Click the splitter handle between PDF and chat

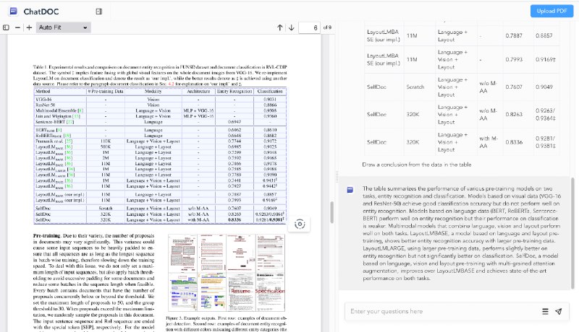[x=337, y=177]
